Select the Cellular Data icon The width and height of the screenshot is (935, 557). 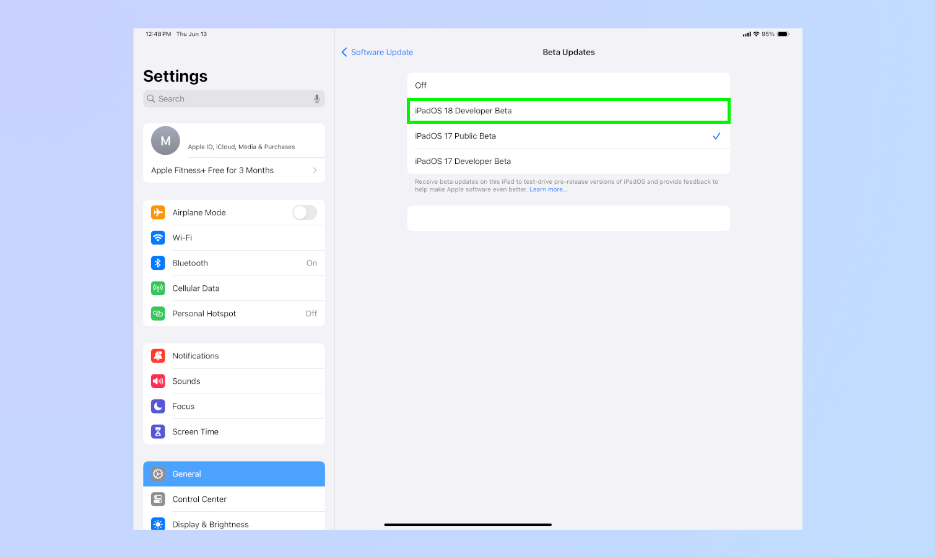158,288
